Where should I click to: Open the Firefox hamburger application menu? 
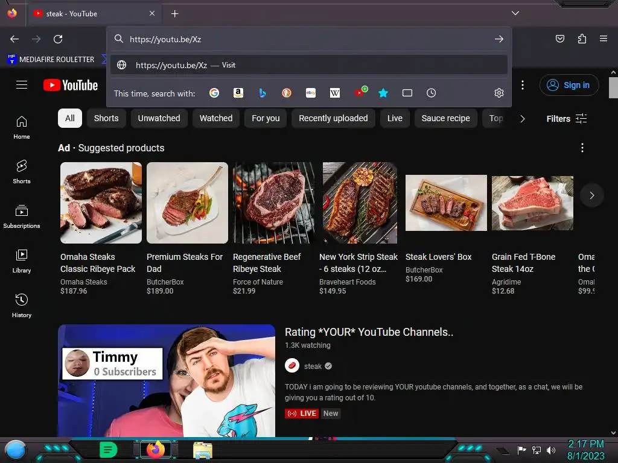tap(604, 39)
